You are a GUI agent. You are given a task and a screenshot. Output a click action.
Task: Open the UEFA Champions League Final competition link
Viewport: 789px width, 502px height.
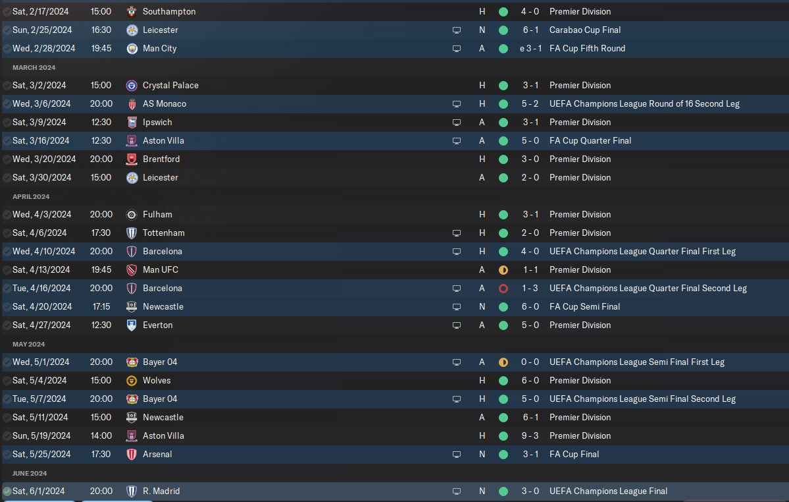pos(608,491)
